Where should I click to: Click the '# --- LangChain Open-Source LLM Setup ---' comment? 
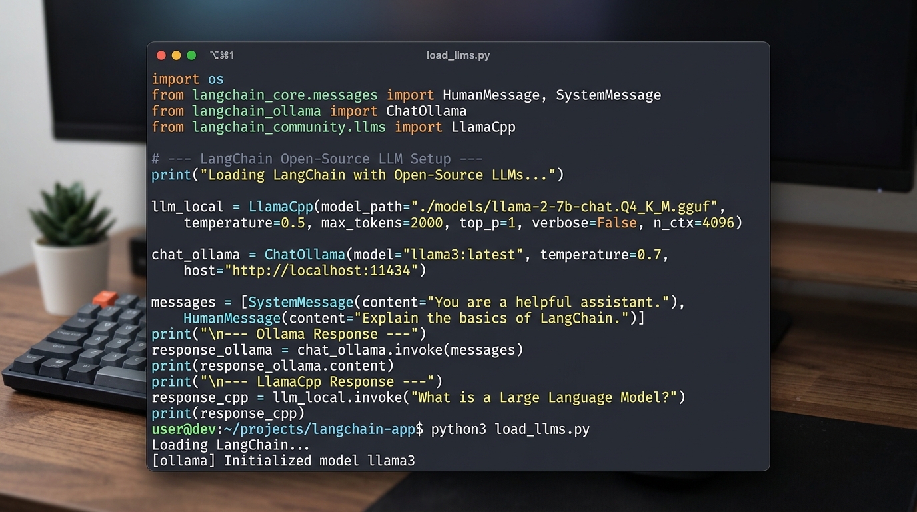317,159
